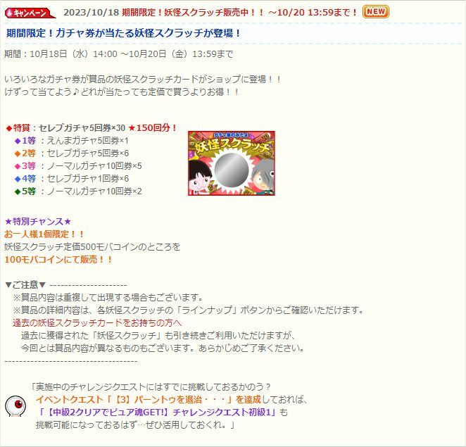Click the eyeball character Medama-oyaji icon
Viewport: 466px width, 447px height.
pyautogui.click(x=15, y=406)
